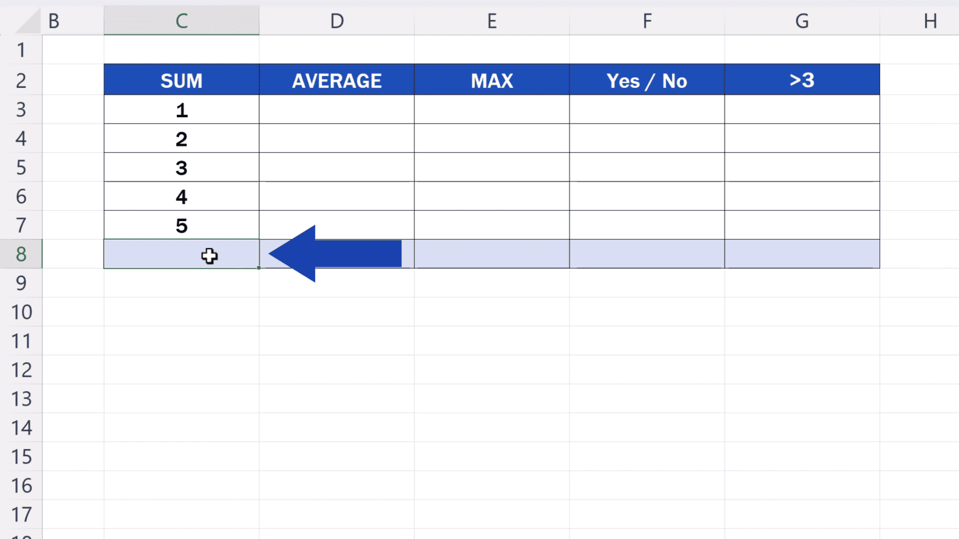Viewport: 959px width, 539px height.
Task: Select row 17 header
Action: (22, 514)
